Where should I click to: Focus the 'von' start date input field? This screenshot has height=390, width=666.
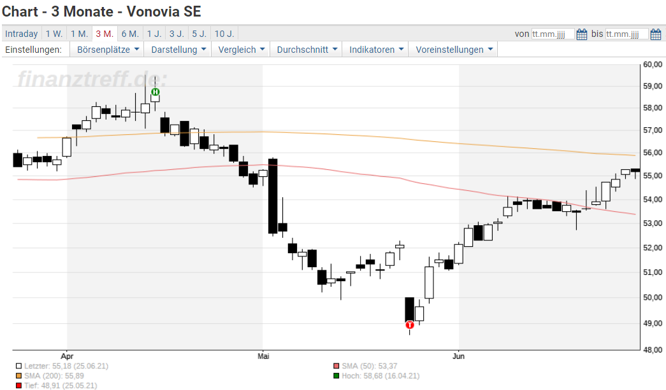click(x=553, y=34)
